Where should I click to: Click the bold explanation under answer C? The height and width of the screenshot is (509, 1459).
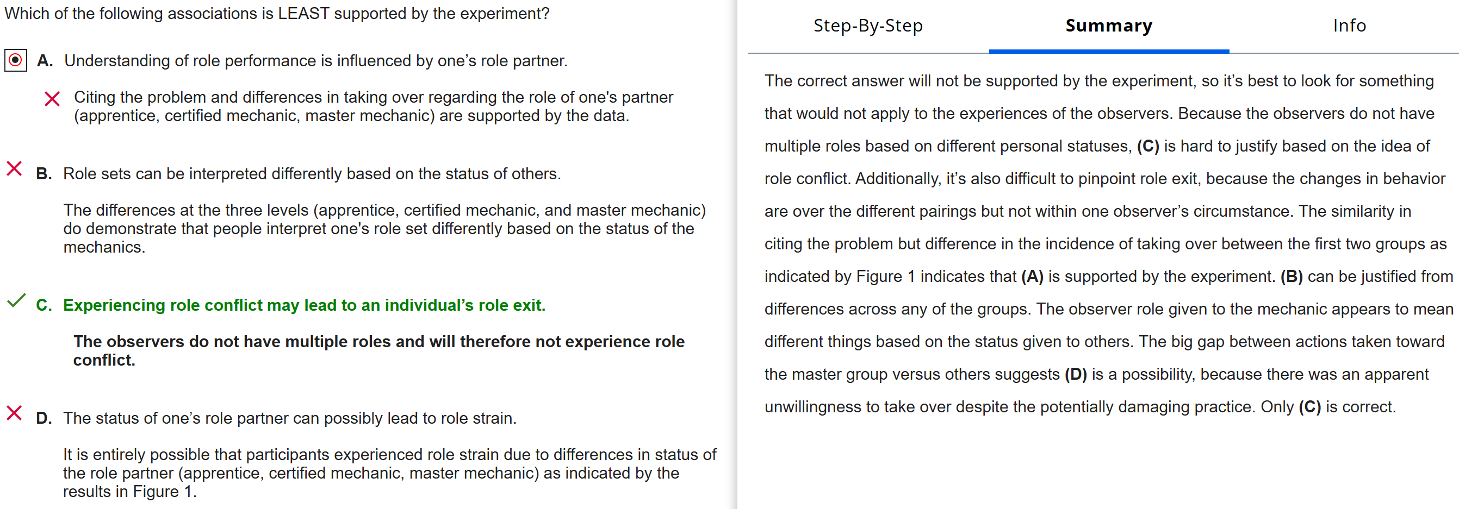[x=378, y=350]
